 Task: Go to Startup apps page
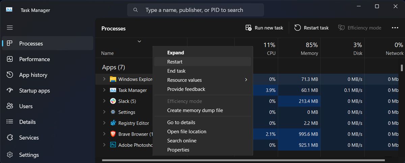click(34, 91)
